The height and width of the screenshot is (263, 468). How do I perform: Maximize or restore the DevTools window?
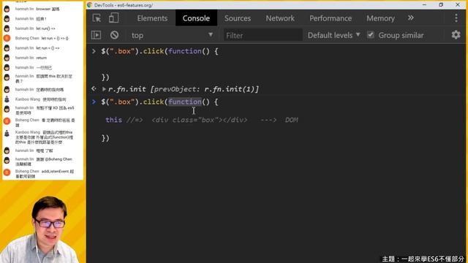click(441, 5)
